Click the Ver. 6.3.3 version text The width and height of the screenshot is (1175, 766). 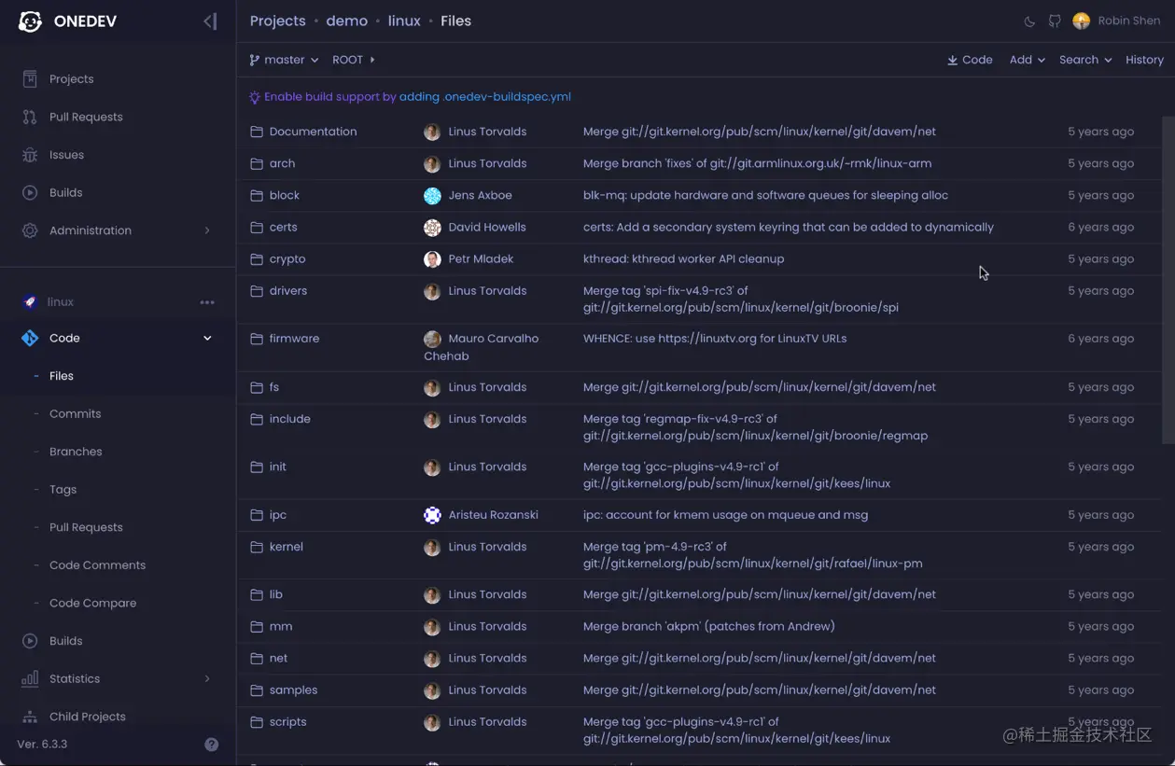click(42, 745)
